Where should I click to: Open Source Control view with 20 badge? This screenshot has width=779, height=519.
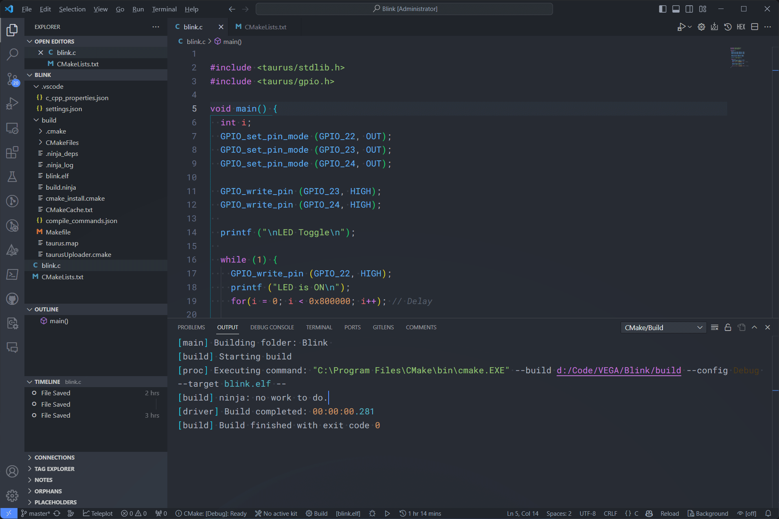(12, 79)
